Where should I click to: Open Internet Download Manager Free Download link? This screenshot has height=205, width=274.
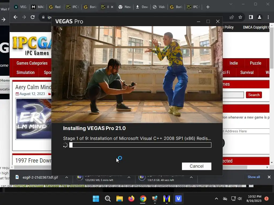(x=49, y=186)
